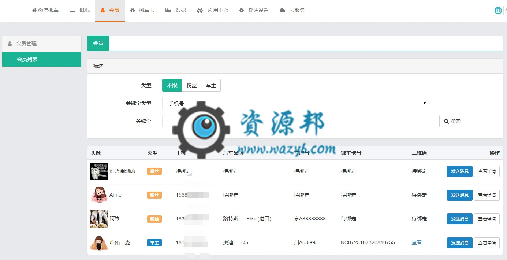The width and height of the screenshot is (507, 260).
Task: Click the 关键字 search input field
Action: pyautogui.click(x=295, y=121)
